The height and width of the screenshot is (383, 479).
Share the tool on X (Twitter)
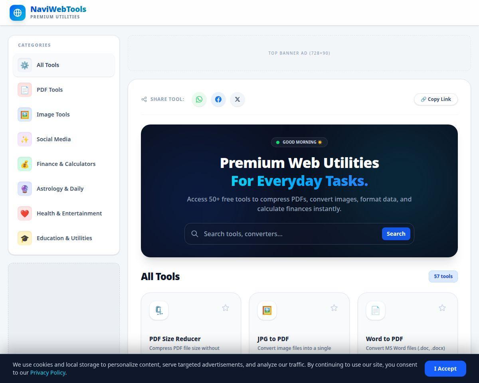pyautogui.click(x=238, y=99)
